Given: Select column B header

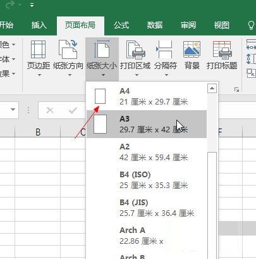Looking at the screenshot, I should [x=38, y=132].
